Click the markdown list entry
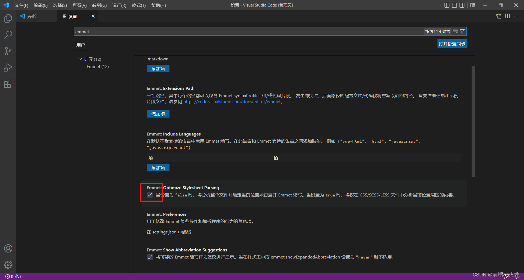The image size is (524, 280). point(158,59)
